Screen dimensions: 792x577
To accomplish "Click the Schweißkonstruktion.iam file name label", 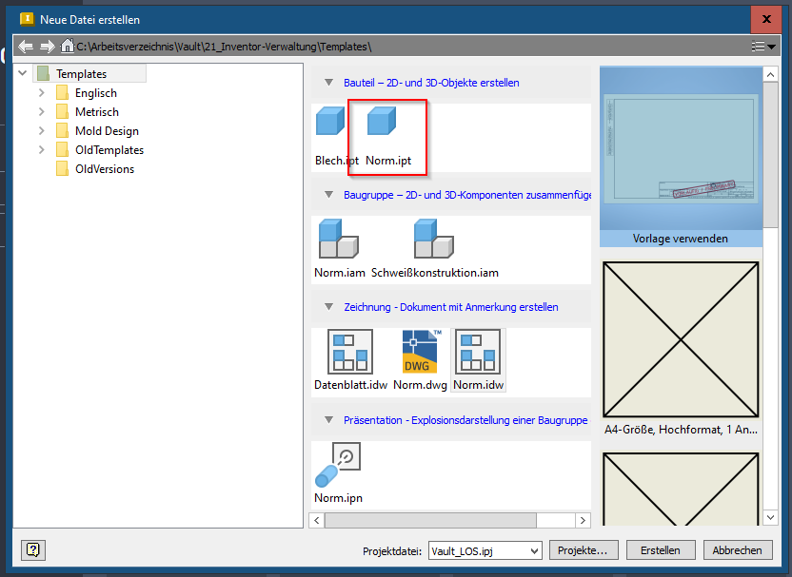I will tap(435, 273).
